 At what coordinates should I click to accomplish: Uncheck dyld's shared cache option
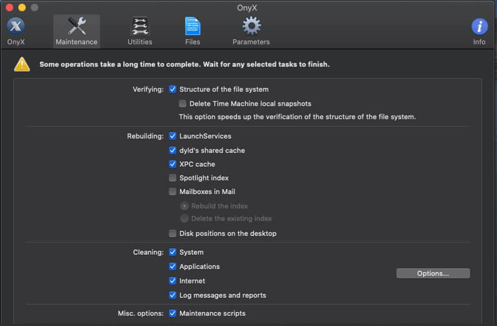[x=173, y=151]
